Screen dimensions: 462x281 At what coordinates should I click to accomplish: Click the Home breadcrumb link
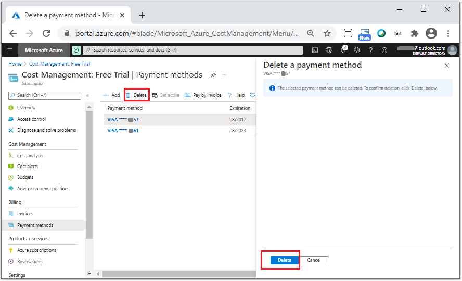tap(15, 64)
